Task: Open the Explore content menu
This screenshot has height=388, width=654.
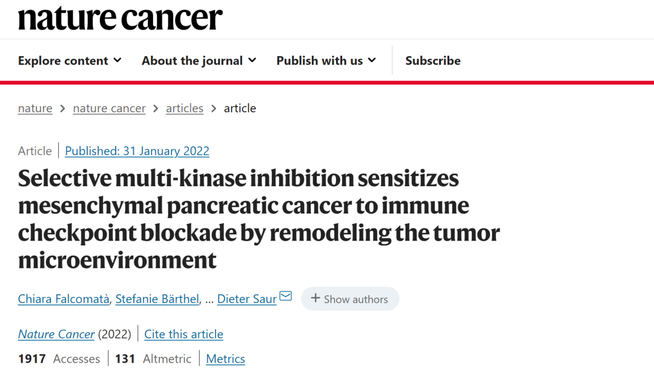Action: point(70,61)
